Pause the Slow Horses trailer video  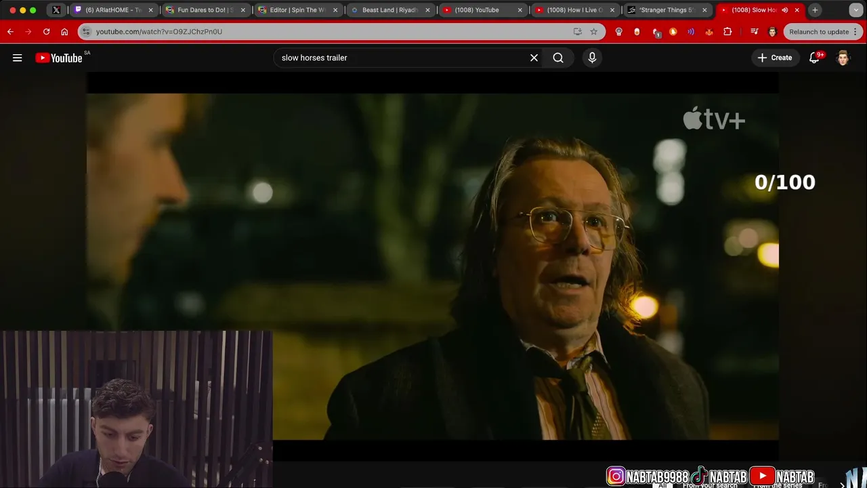click(432, 266)
